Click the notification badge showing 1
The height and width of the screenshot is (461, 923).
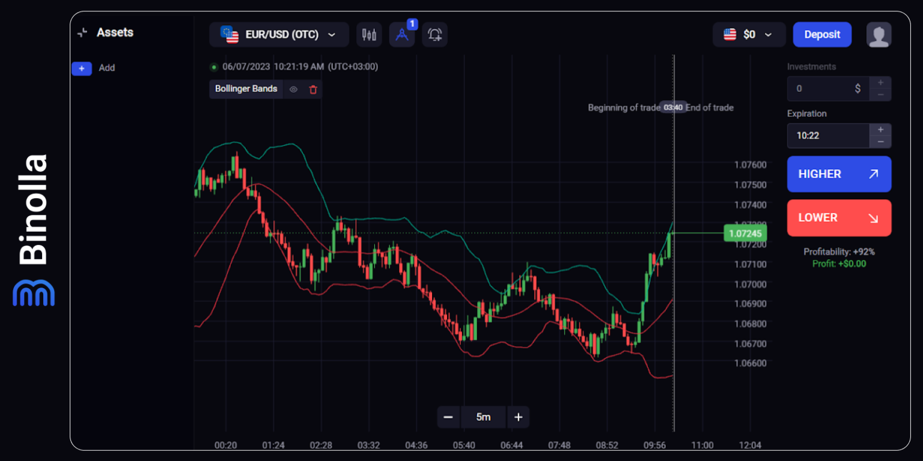click(412, 24)
